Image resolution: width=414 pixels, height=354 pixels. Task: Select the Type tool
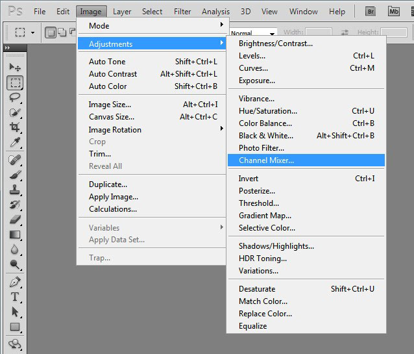[15, 297]
